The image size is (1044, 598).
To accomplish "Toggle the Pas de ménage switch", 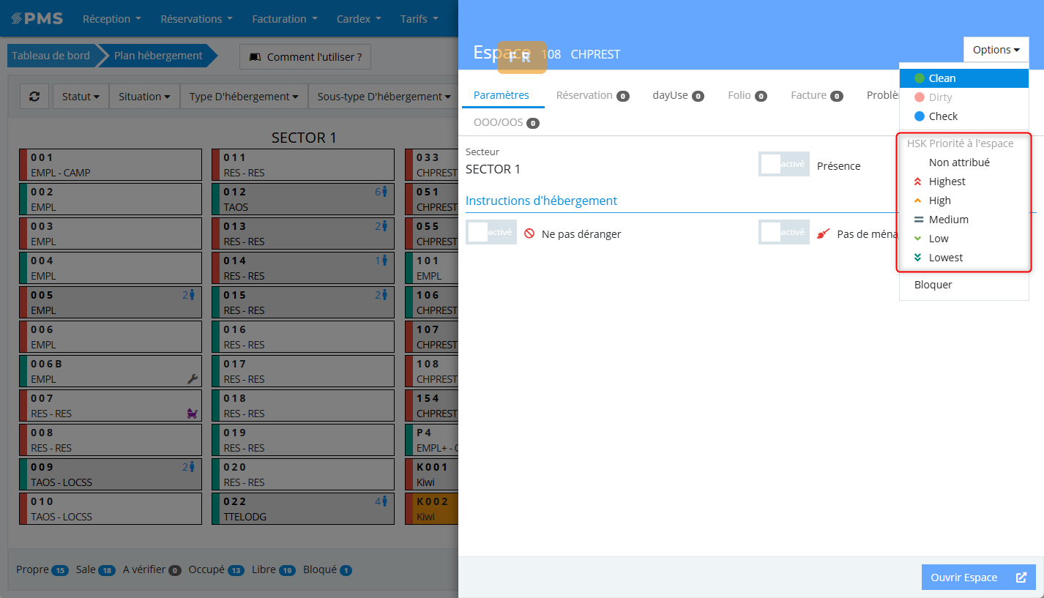I will pos(783,232).
